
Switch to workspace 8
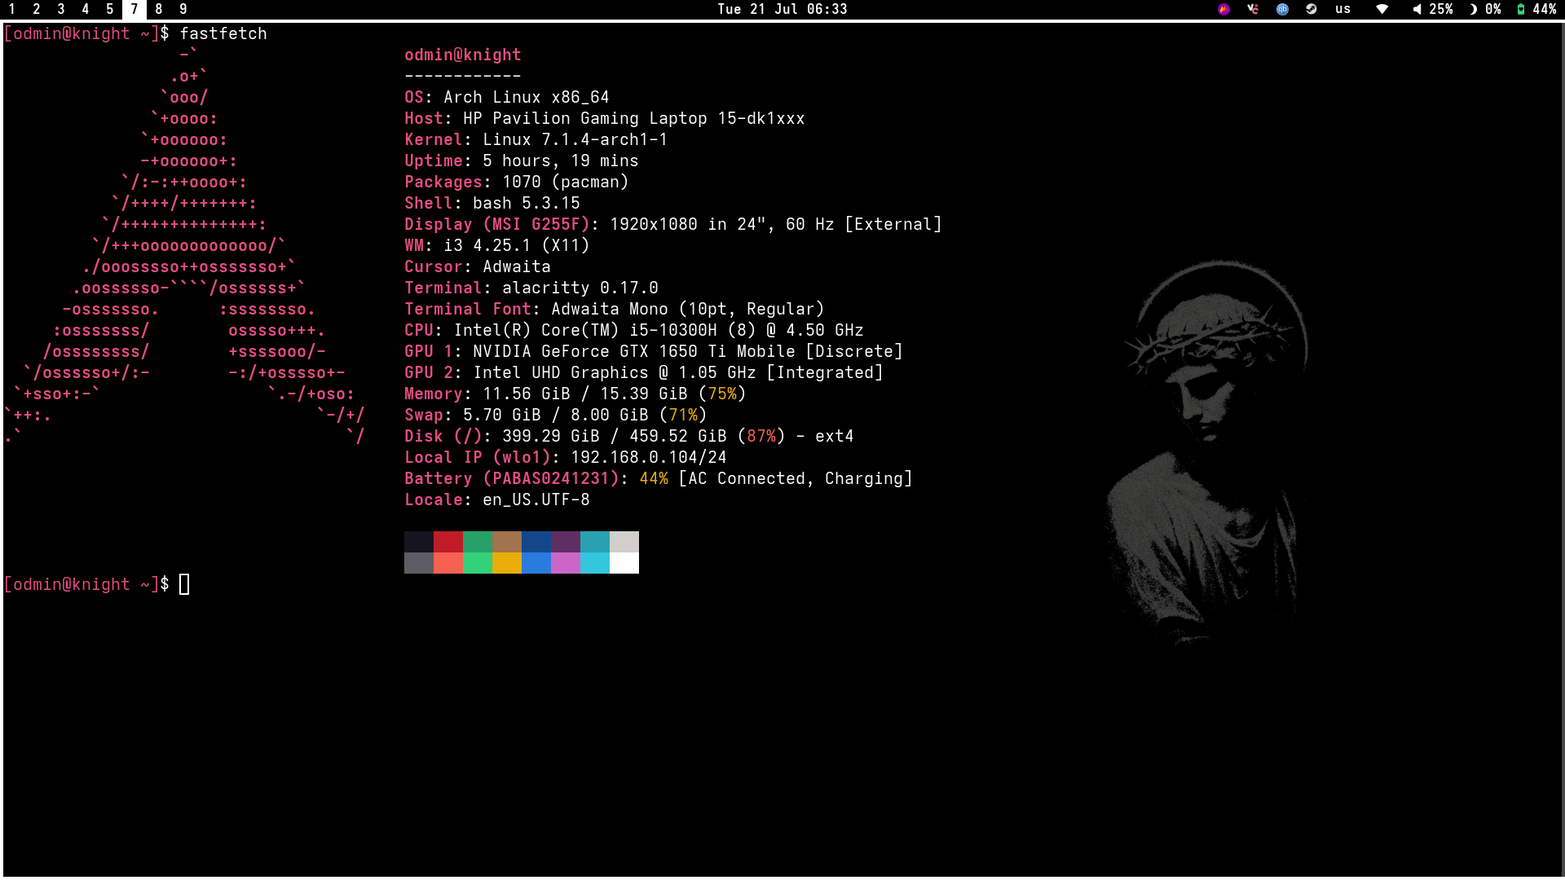pos(159,9)
